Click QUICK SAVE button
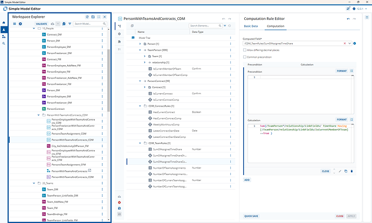Screen dimensions: 372x223 (251, 216)
